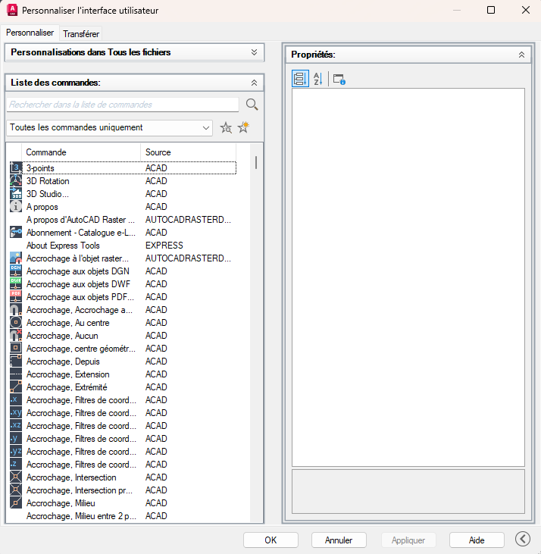Sort by the Source column header
This screenshot has width=541, height=554.
pyautogui.click(x=188, y=152)
